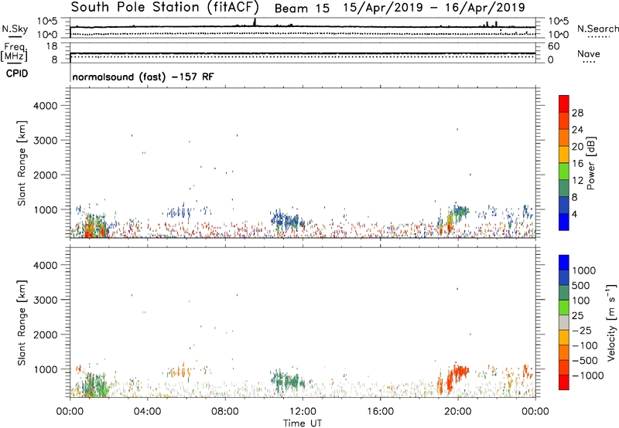This screenshot has width=619, height=428.
Task: Click the 'normalsound (fast) -157 RF' text
Action: click(143, 76)
